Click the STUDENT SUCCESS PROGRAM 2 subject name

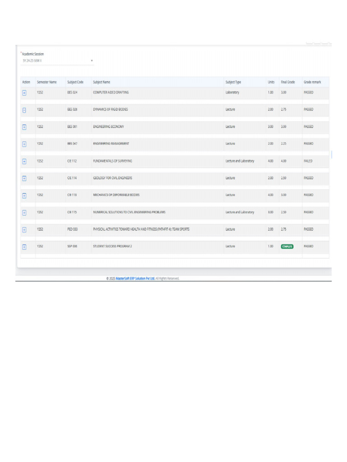click(x=113, y=246)
